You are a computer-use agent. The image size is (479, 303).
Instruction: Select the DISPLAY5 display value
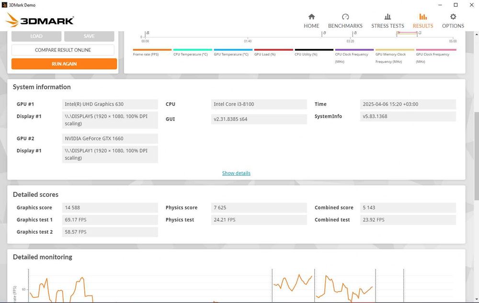[110, 120]
